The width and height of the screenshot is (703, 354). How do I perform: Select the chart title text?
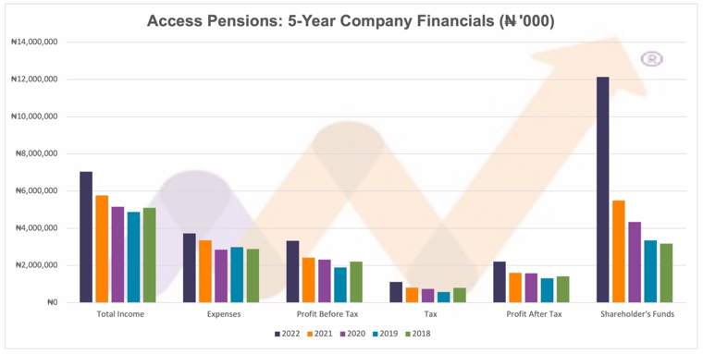(x=351, y=20)
